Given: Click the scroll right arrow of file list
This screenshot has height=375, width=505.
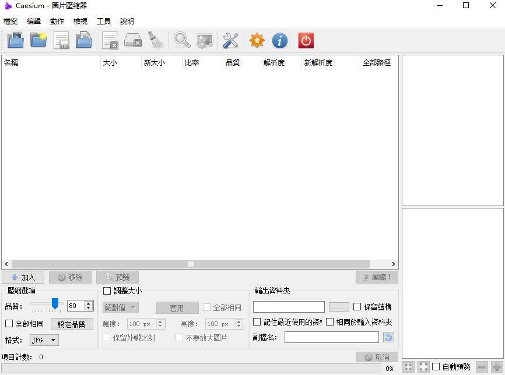Looking at the screenshot, I should tap(393, 264).
